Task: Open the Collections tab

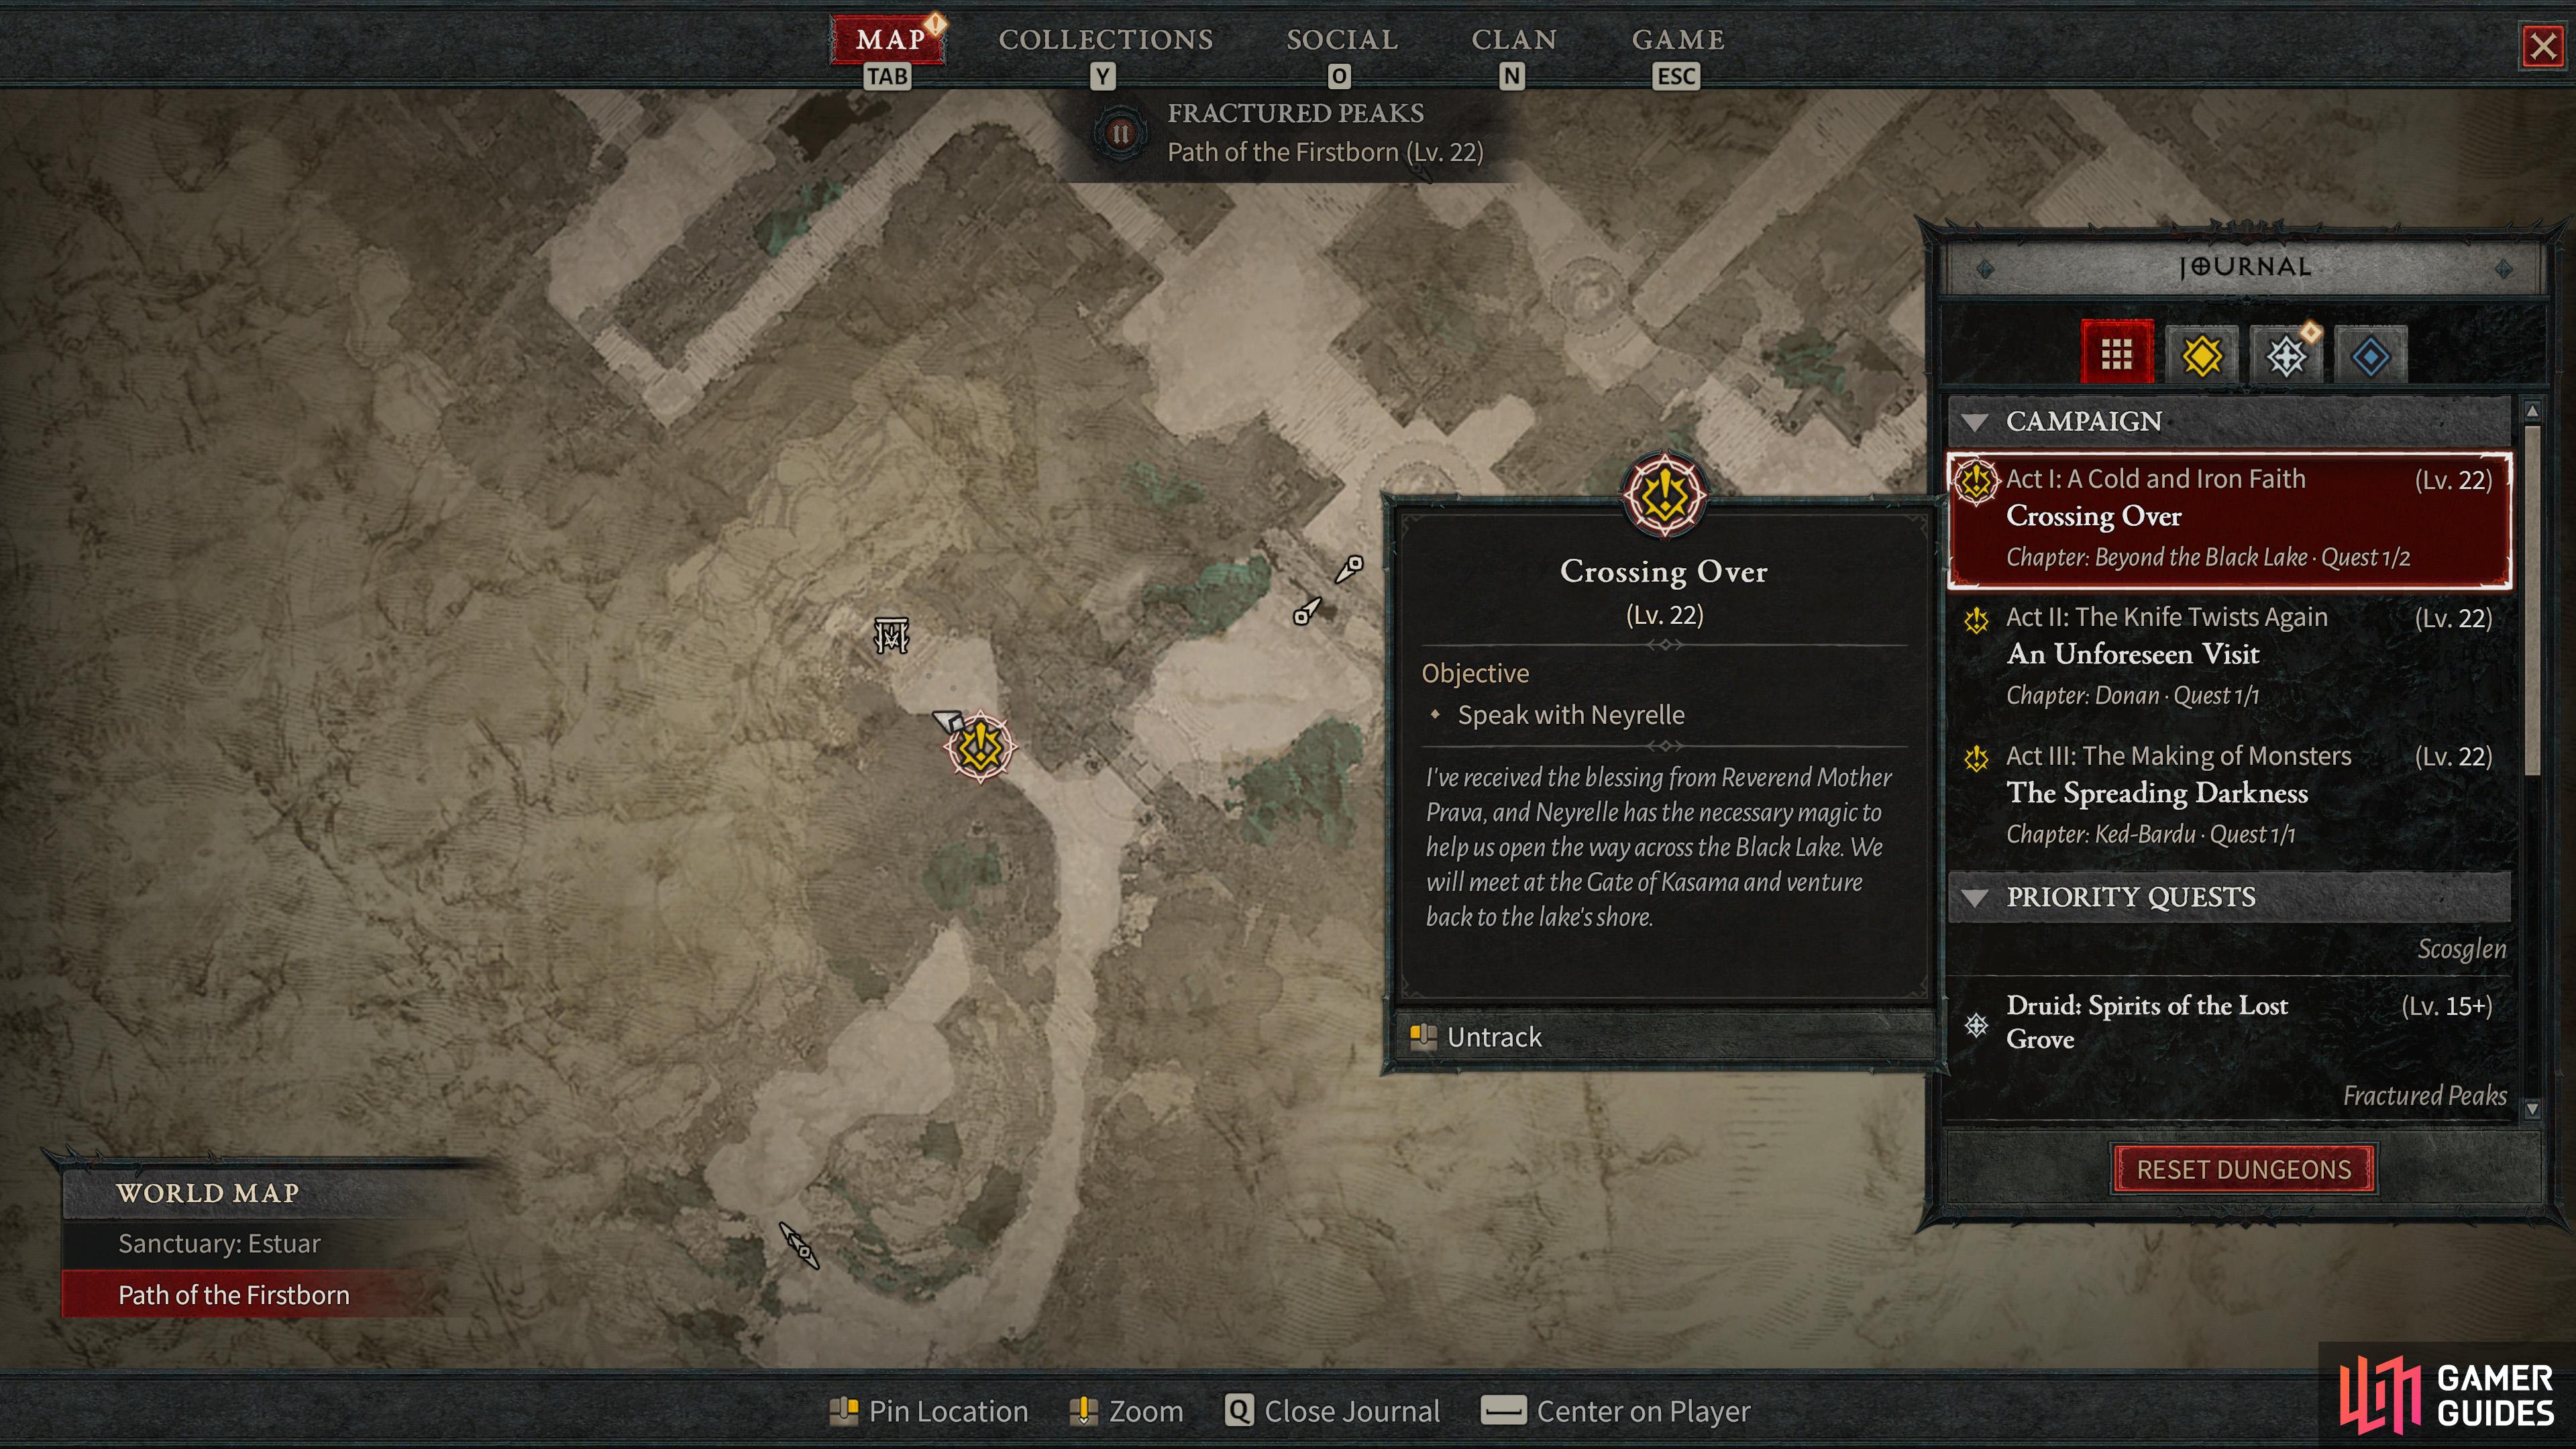Action: 1104,40
